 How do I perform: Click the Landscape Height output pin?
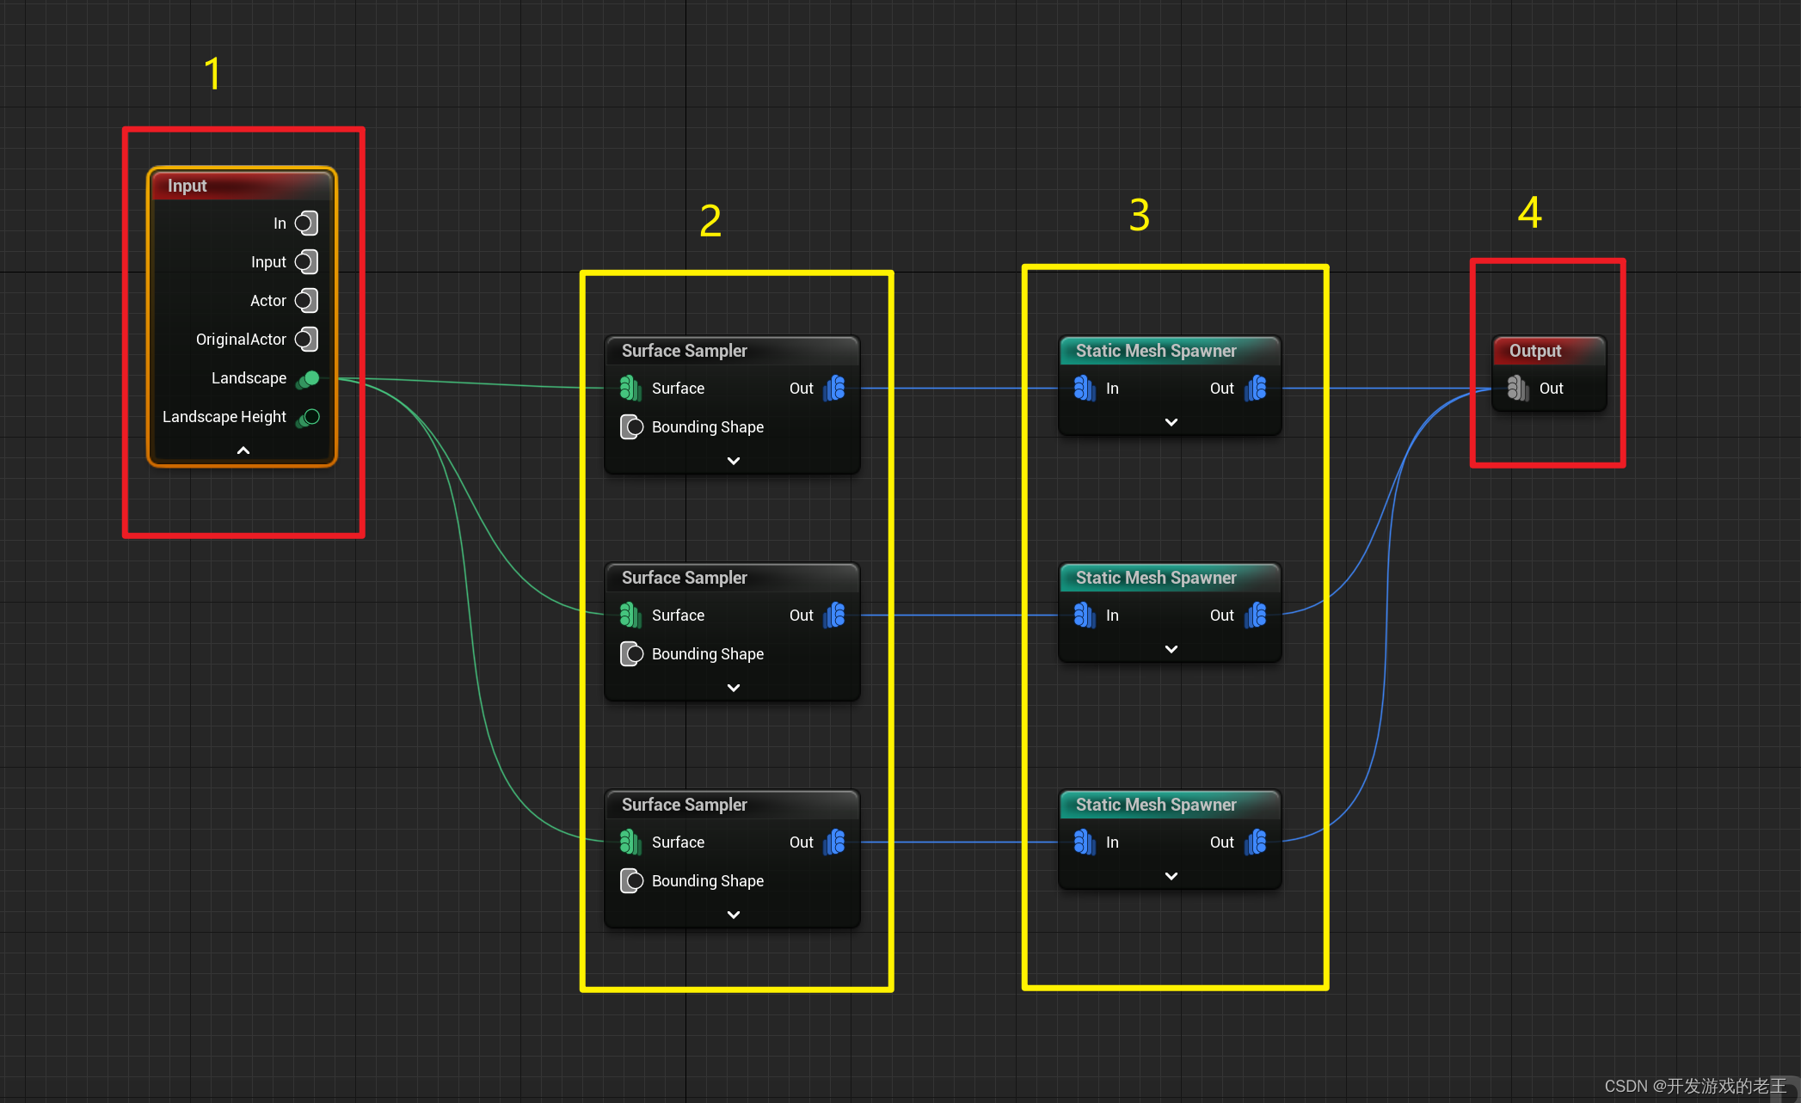[308, 417]
